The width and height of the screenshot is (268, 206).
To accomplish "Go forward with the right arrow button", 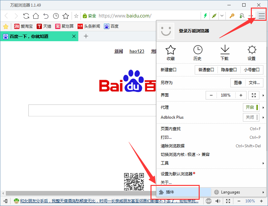I will pos(16,16).
